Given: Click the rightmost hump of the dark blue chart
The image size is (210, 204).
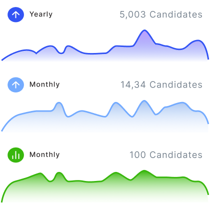Looking at the screenshot, I should [x=197, y=40].
